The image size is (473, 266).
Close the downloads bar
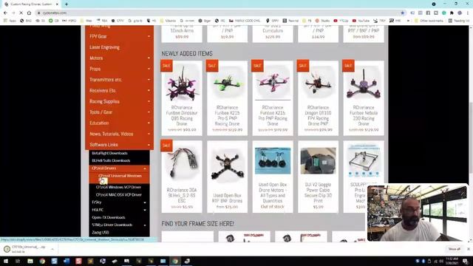click(469, 249)
